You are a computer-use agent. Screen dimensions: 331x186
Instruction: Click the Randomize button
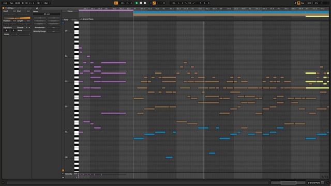tap(40, 27)
